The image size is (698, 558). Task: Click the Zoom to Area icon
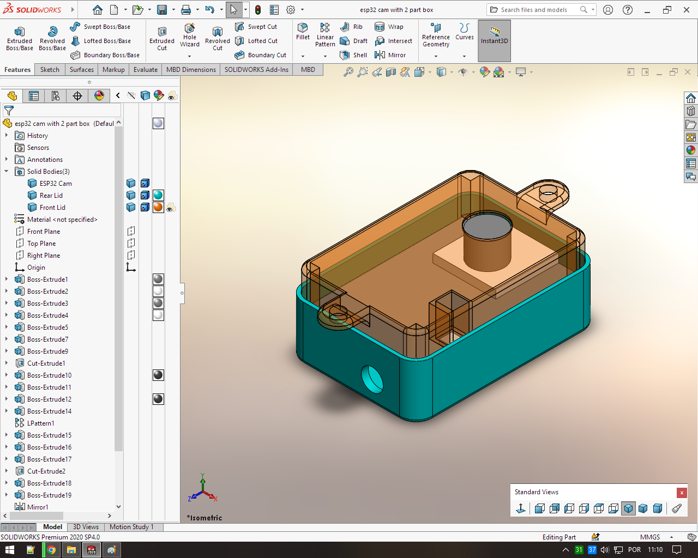point(362,72)
